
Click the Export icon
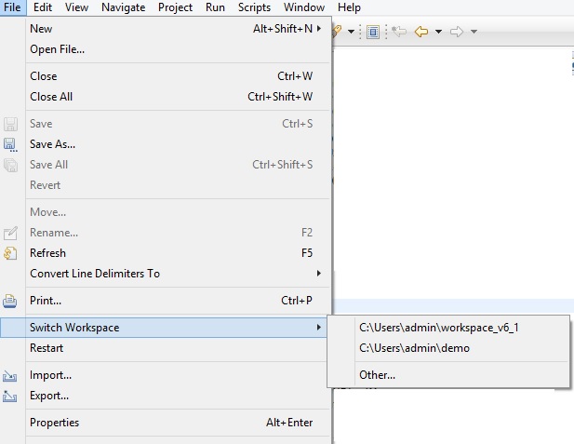pos(10,396)
